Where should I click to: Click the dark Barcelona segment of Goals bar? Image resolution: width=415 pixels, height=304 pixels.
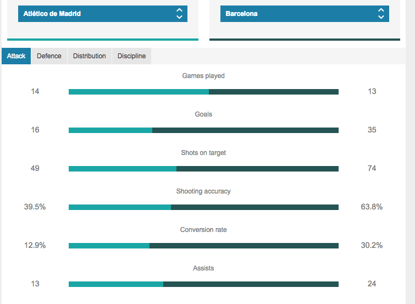[245, 130]
